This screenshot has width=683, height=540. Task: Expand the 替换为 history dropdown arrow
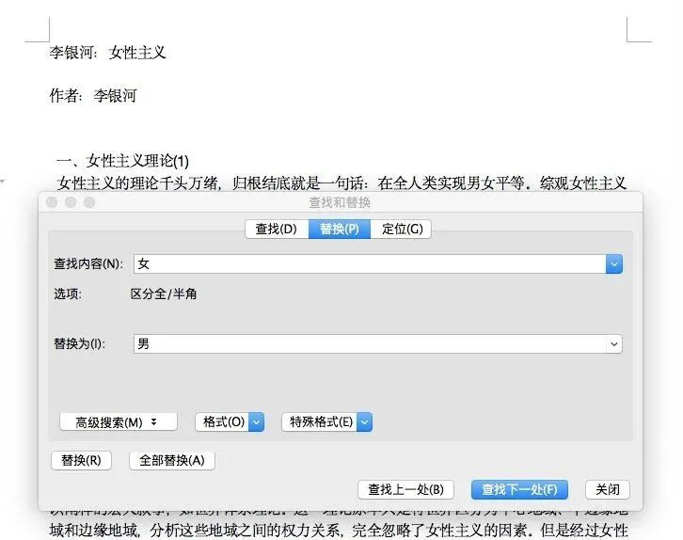[x=613, y=344]
